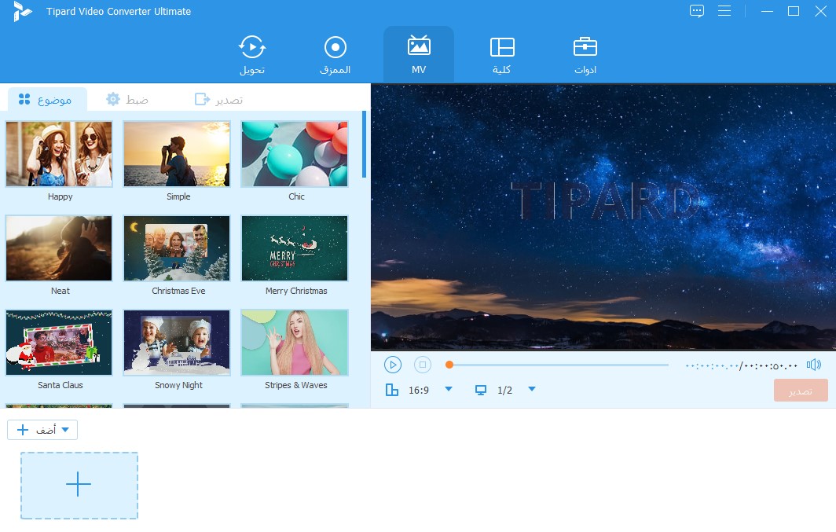
Task: Open the Export sub-tab (تصدير)
Action: click(x=218, y=99)
